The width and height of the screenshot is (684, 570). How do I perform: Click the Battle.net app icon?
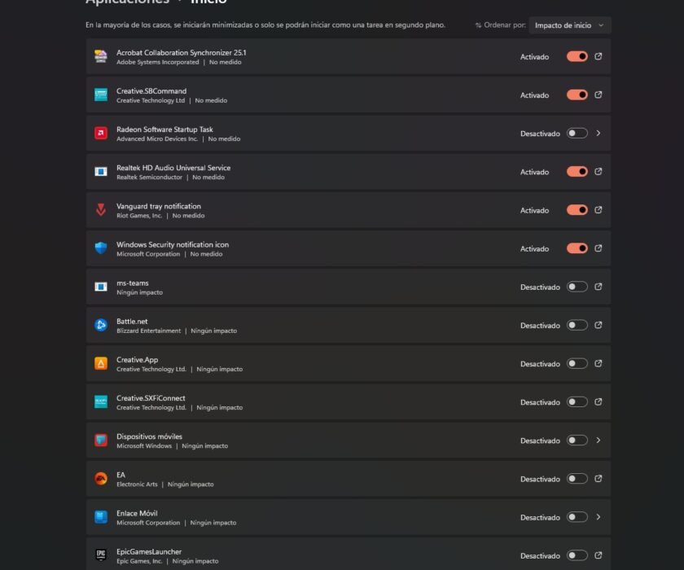(100, 325)
